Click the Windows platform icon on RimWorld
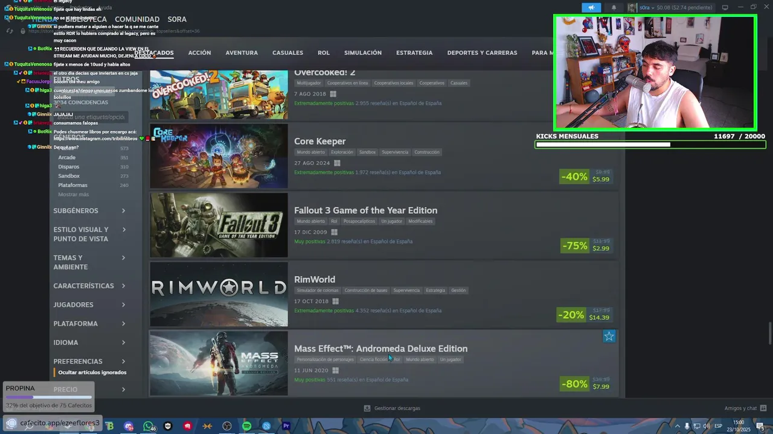This screenshot has width=773, height=434. click(x=335, y=301)
